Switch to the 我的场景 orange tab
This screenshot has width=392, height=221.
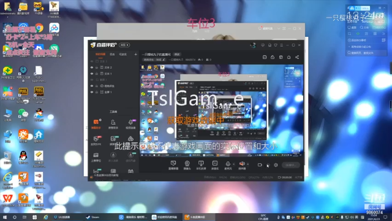click(x=100, y=54)
